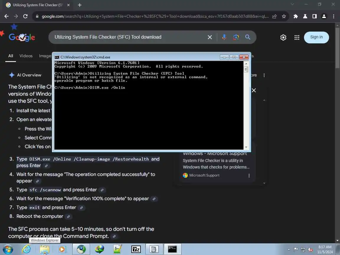Screen dimensions: 340x255
Task: Open Notepad++ from the taskbar
Action: coord(118,249)
